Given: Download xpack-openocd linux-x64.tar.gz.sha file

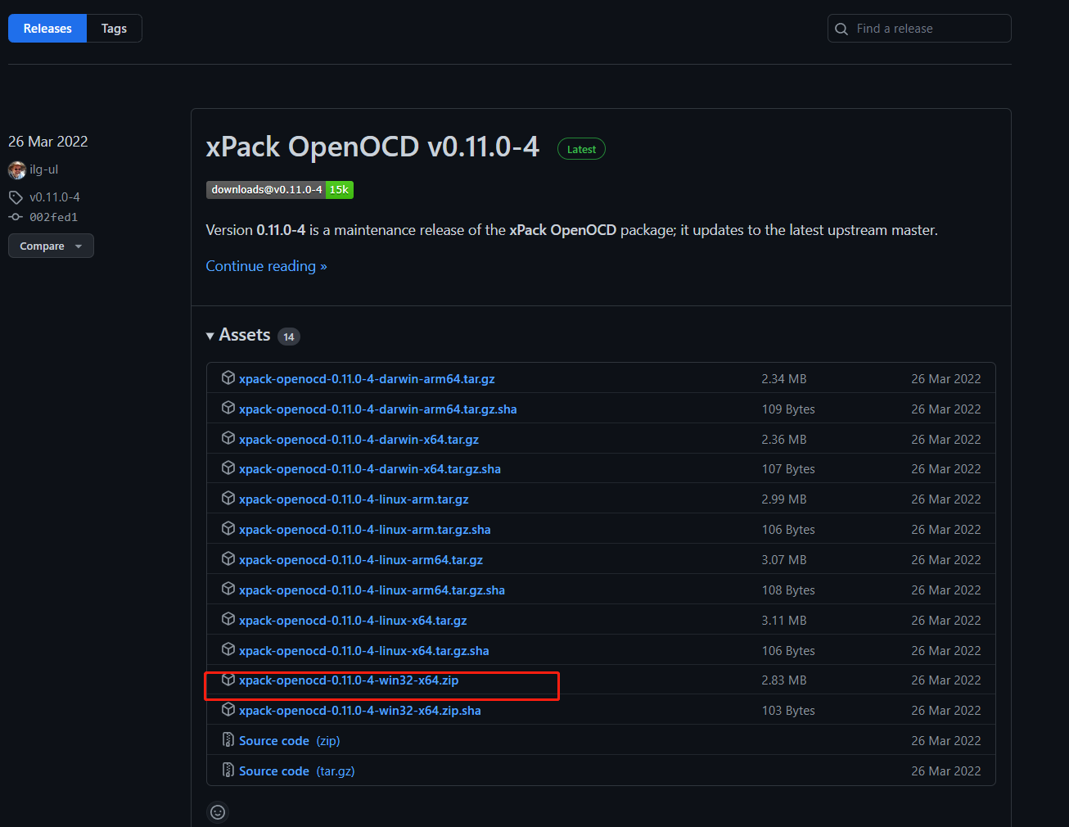Looking at the screenshot, I should pos(364,651).
